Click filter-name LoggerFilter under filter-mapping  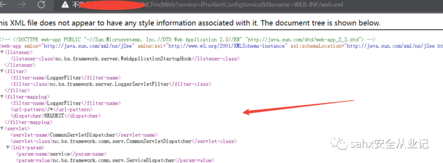pos(66,103)
